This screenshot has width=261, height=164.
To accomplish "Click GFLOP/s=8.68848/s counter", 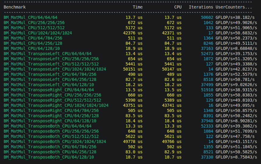I will click(236, 48).
